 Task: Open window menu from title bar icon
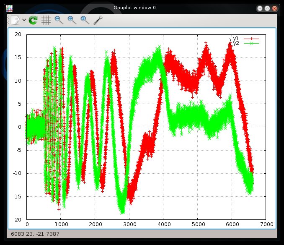[9, 8]
